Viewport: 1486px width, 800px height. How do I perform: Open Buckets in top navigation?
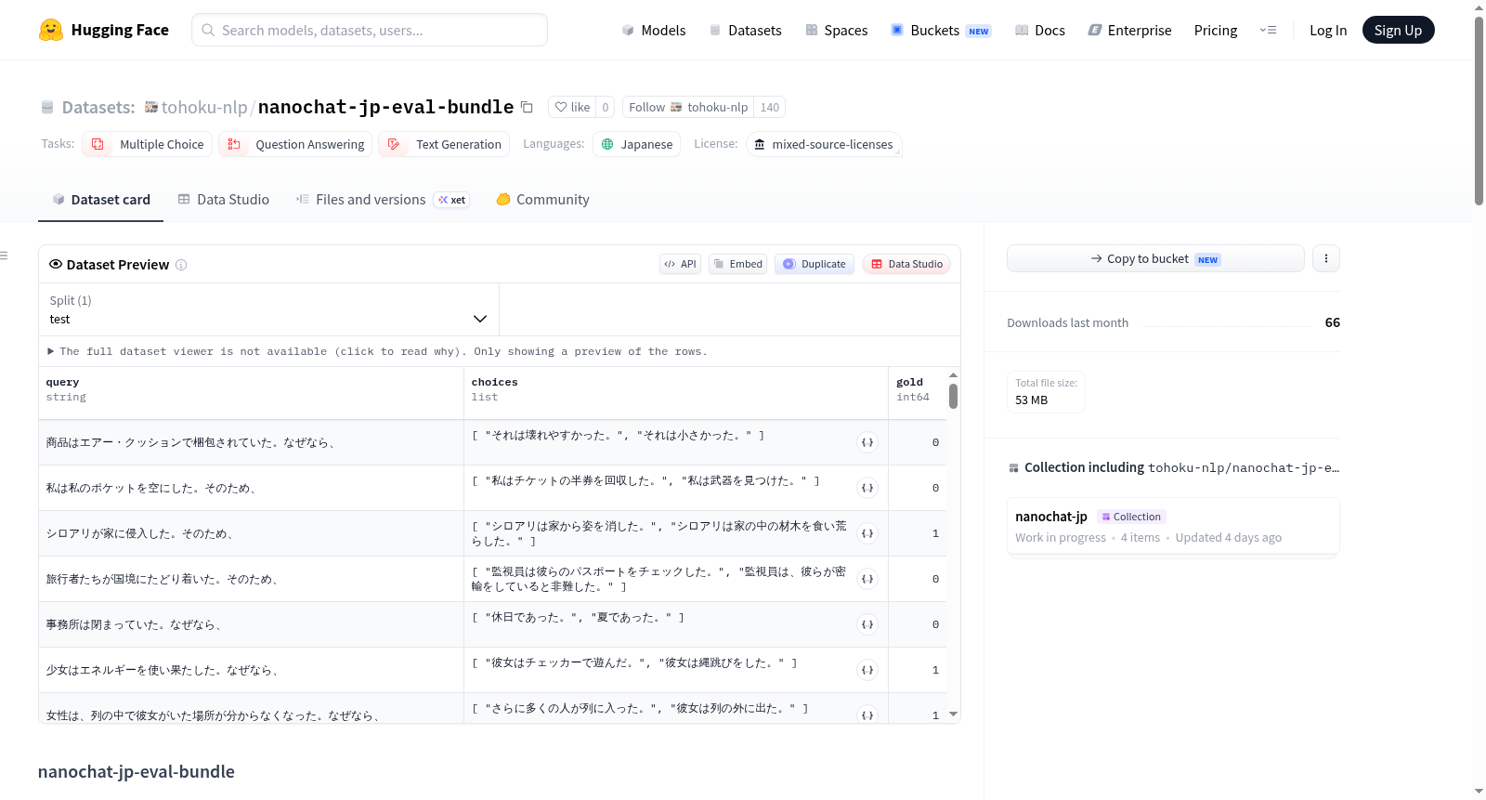[941, 30]
